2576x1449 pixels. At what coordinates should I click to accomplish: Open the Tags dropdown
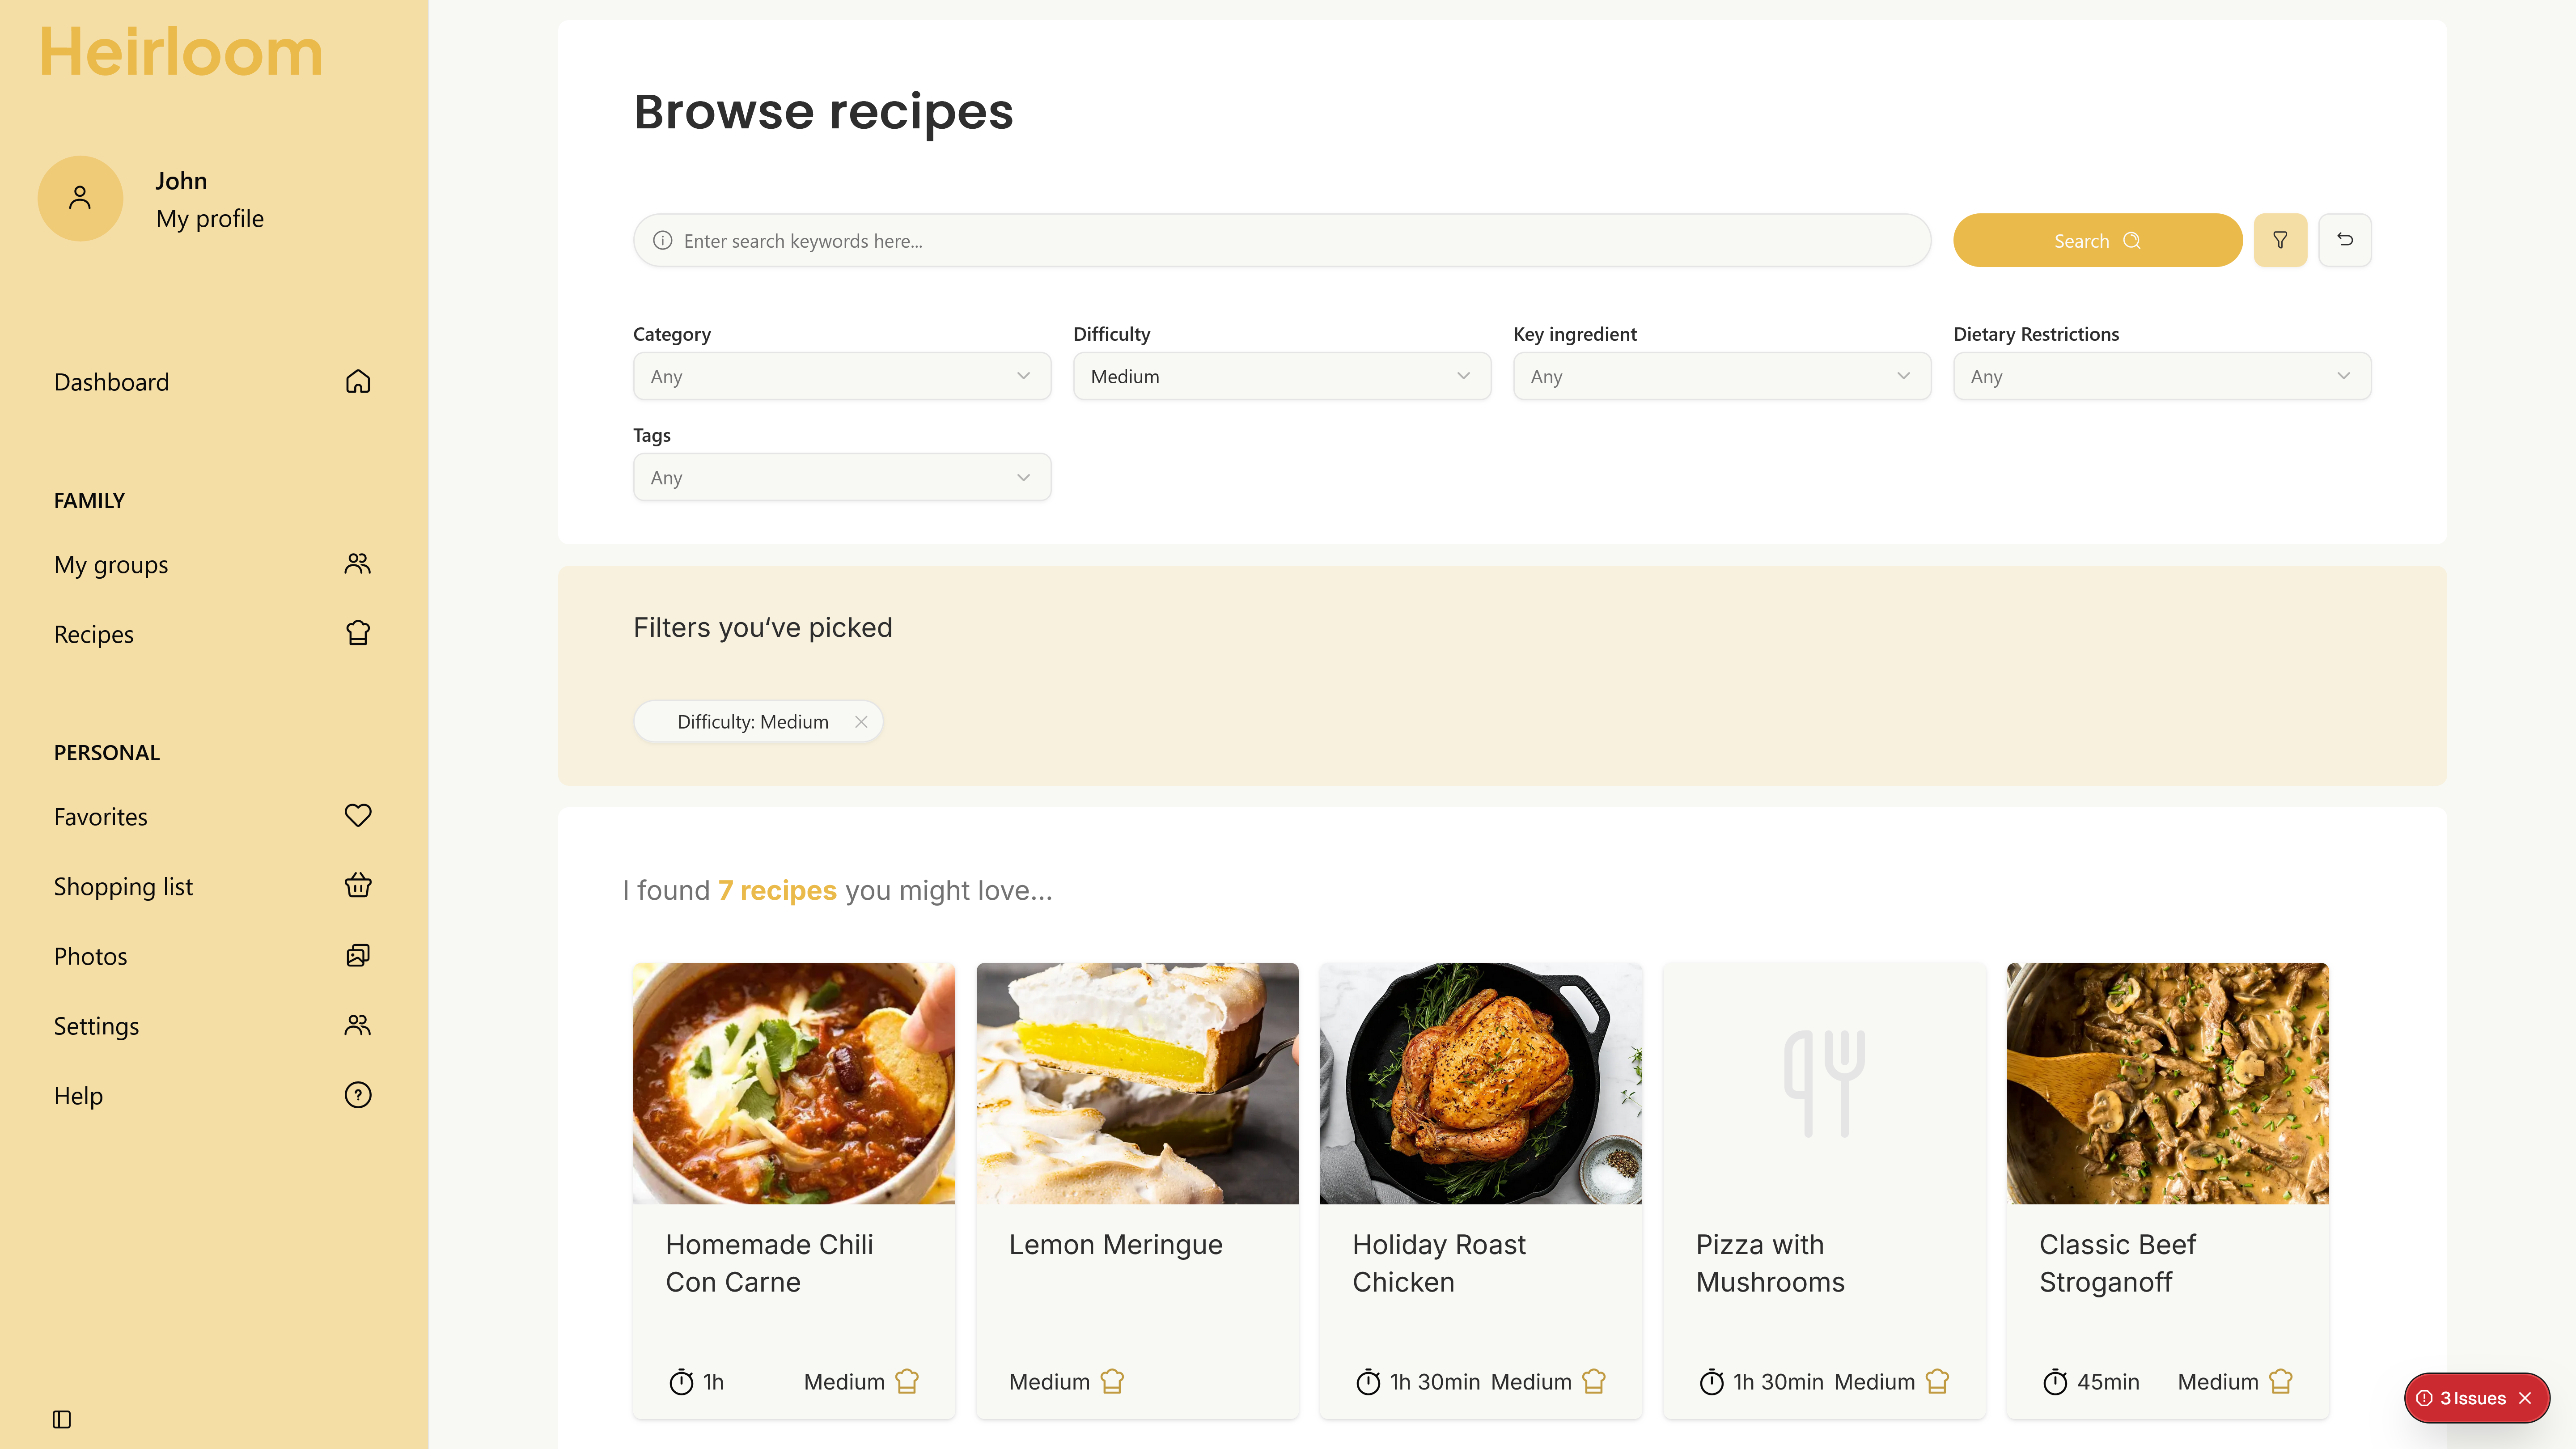coord(841,477)
